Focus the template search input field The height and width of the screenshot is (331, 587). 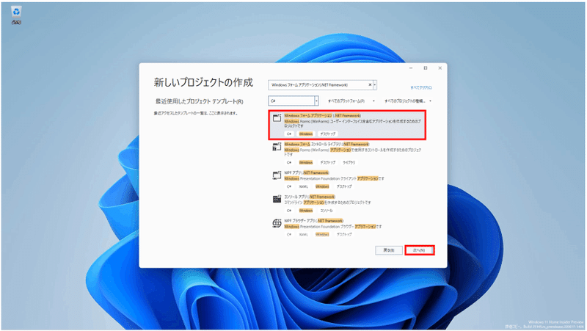click(318, 85)
